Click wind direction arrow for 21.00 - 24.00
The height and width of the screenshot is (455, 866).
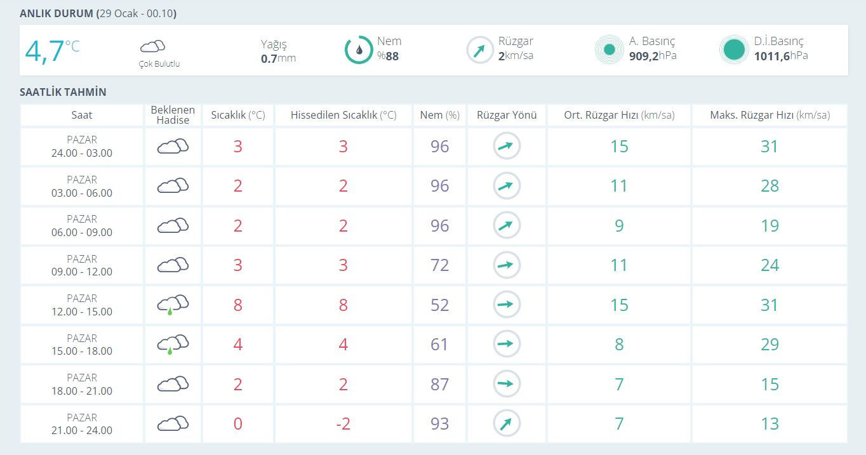tap(506, 423)
